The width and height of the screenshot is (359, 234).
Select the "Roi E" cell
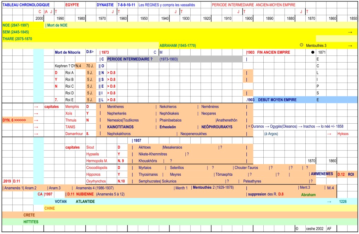tap(70, 100)
